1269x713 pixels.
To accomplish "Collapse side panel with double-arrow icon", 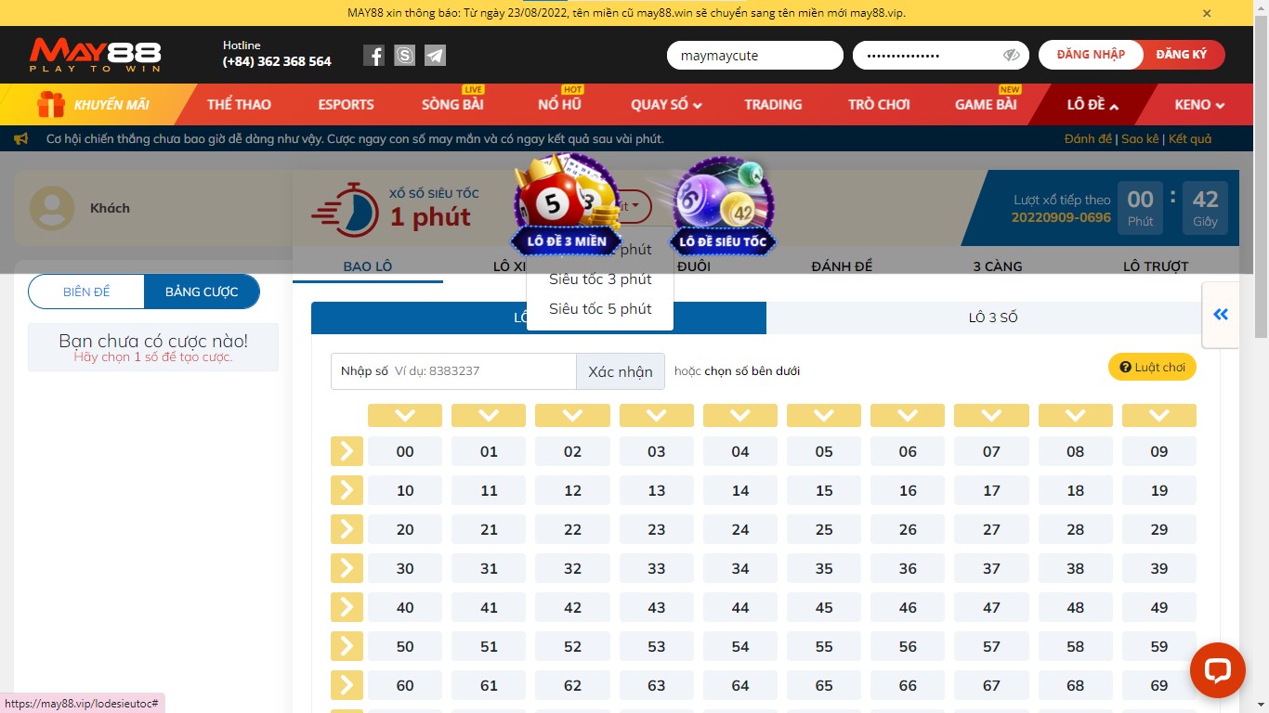I will point(1221,315).
